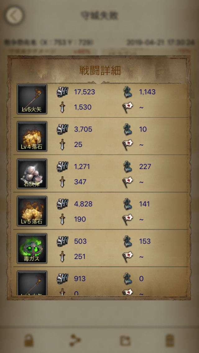Screen dimensions: 199x353
Task: Tap the save-to-folder icon in bottom bar
Action: click(x=125, y=341)
